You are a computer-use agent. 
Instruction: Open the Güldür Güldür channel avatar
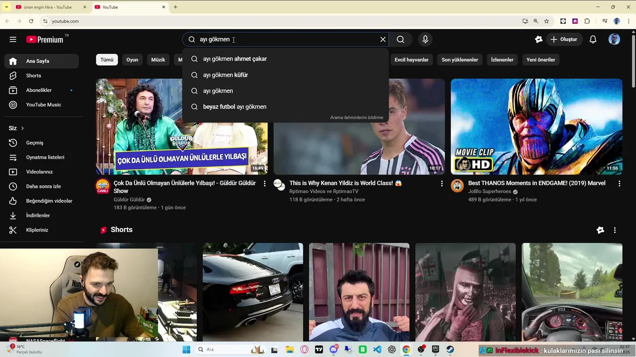coord(102,186)
